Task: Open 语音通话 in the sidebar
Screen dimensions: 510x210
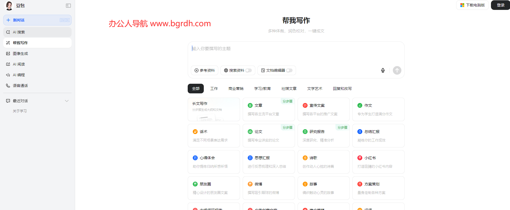Action: [x=37, y=86]
